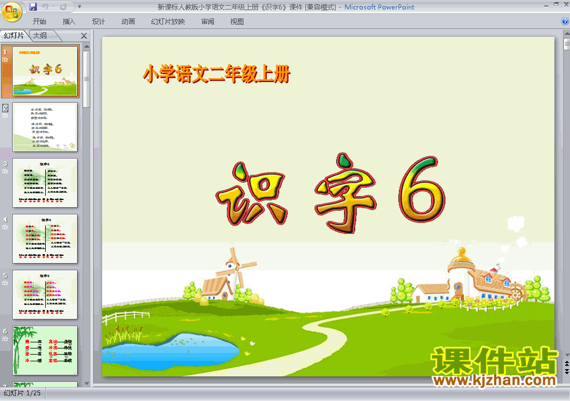Click the thumbnail pane scrollbar thumb

point(87,79)
